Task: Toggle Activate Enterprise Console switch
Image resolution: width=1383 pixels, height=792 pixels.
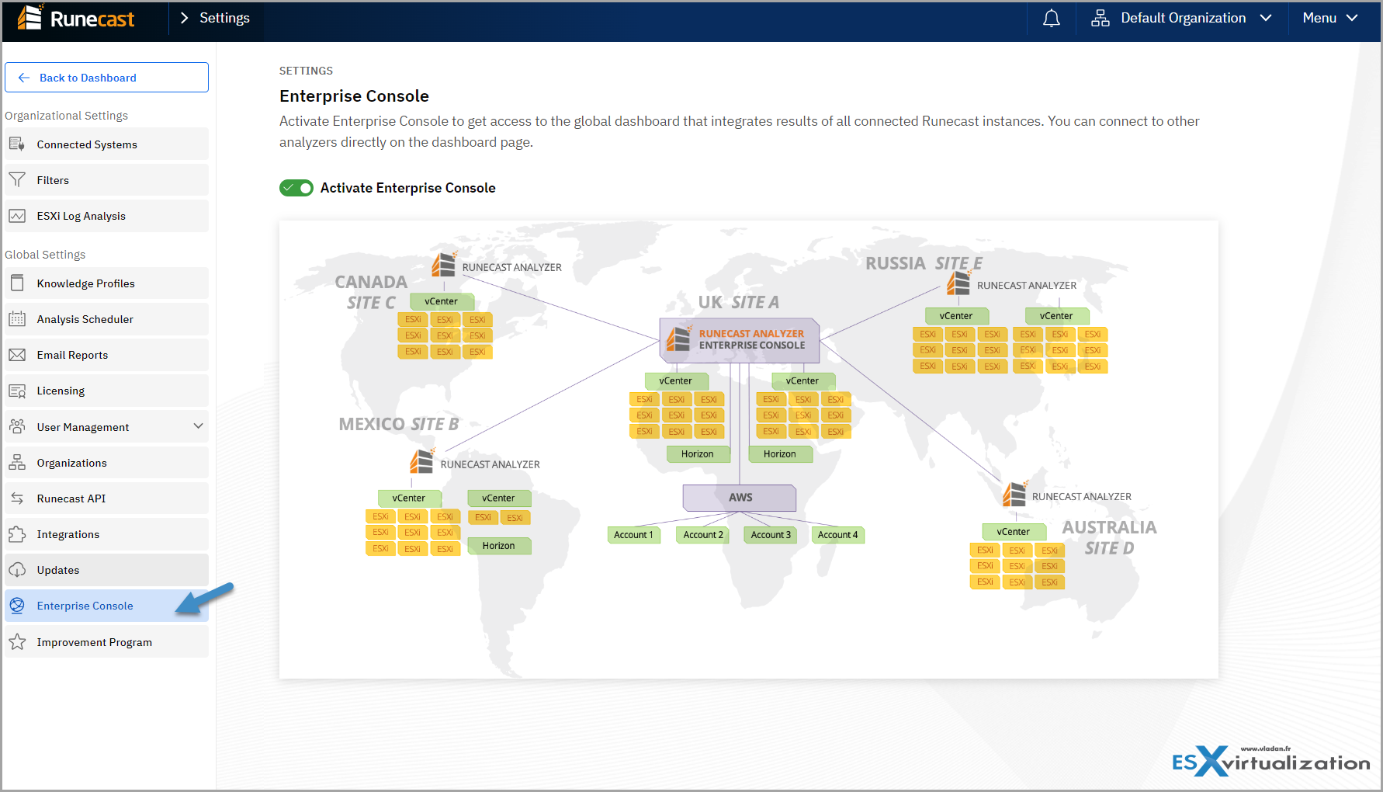Action: pos(296,188)
